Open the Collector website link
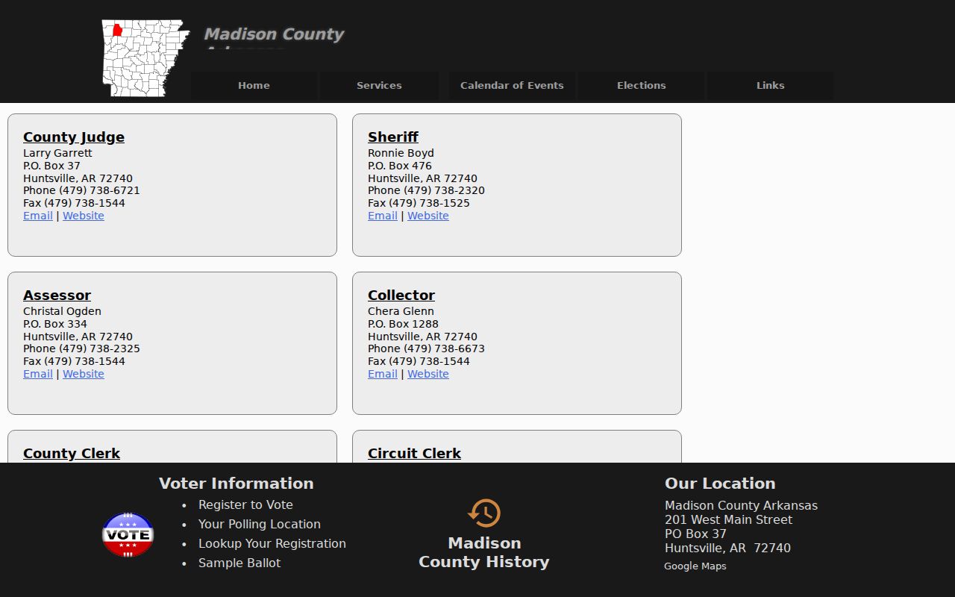The image size is (955, 597). click(x=428, y=374)
